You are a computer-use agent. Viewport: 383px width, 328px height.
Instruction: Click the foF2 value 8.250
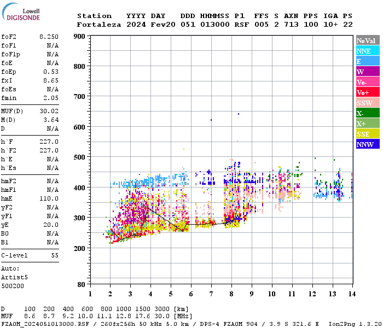tap(49, 37)
